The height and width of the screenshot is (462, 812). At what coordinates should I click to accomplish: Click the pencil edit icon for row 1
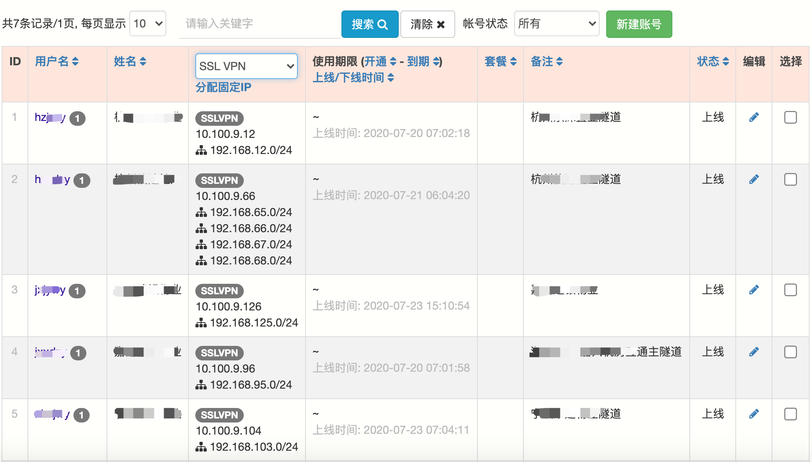click(753, 117)
